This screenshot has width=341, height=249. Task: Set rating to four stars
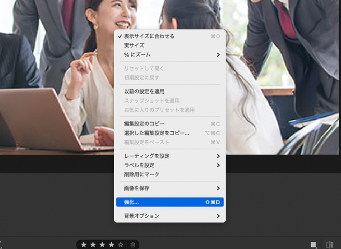click(111, 245)
